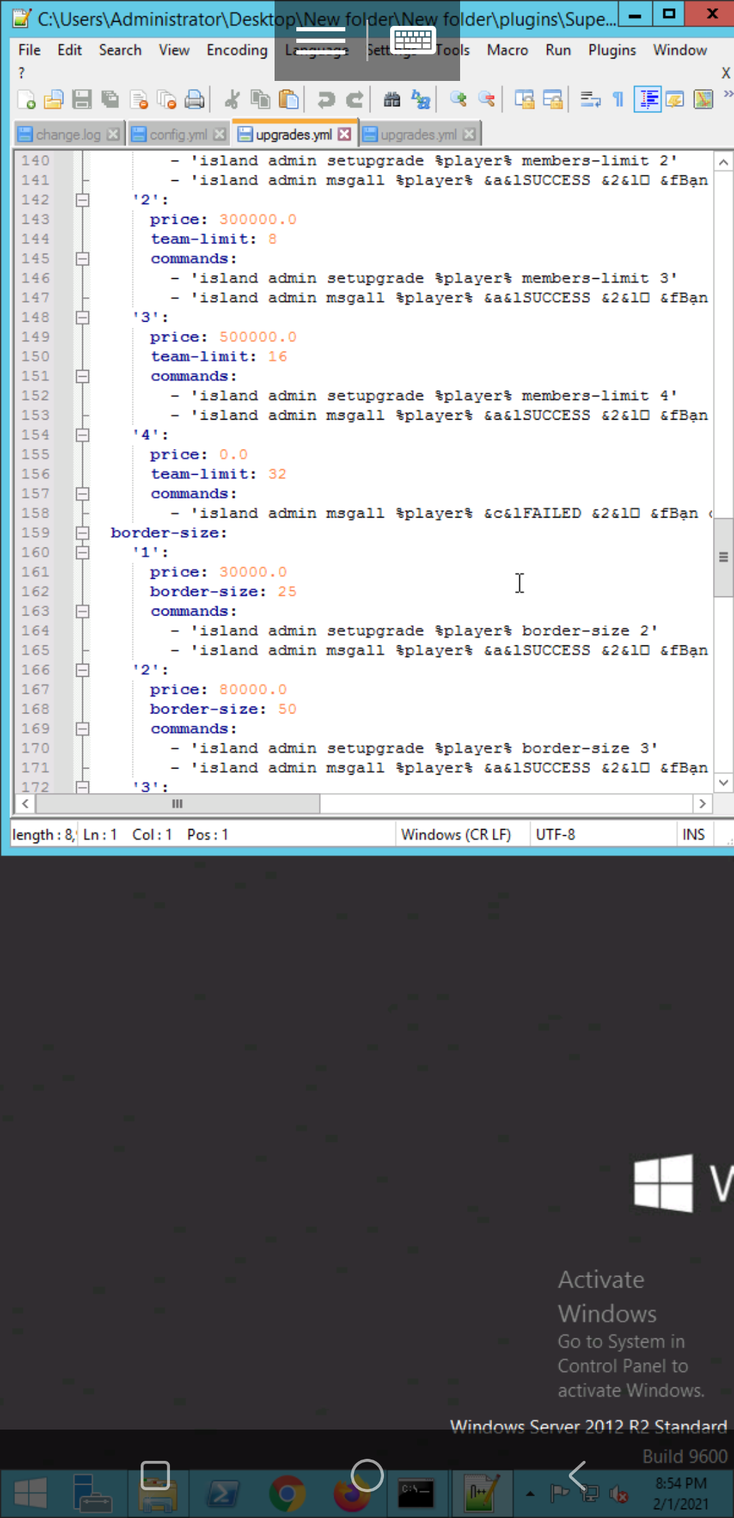Click the Zoom In magnifier icon
734x1518 pixels.
tap(458, 100)
